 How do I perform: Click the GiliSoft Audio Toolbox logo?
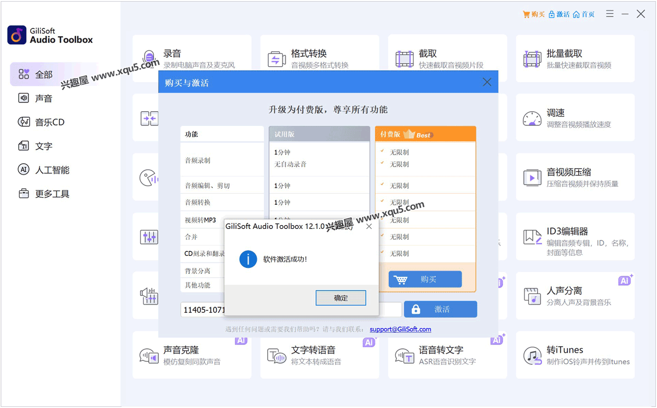[50, 35]
